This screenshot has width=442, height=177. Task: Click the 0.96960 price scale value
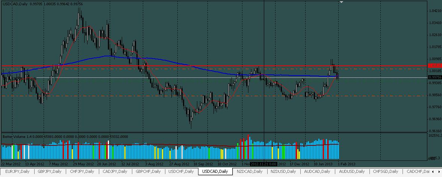click(434, 119)
